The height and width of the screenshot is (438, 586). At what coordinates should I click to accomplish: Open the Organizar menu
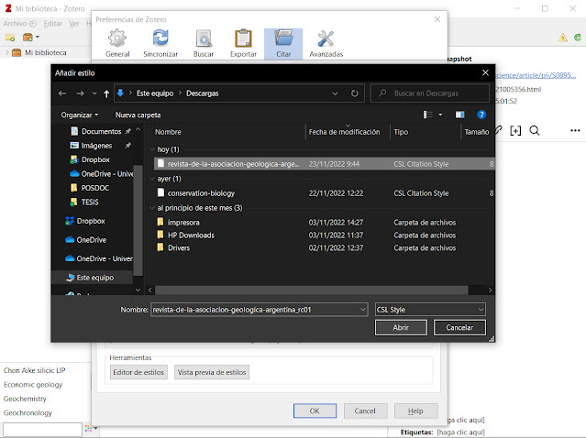(x=80, y=115)
